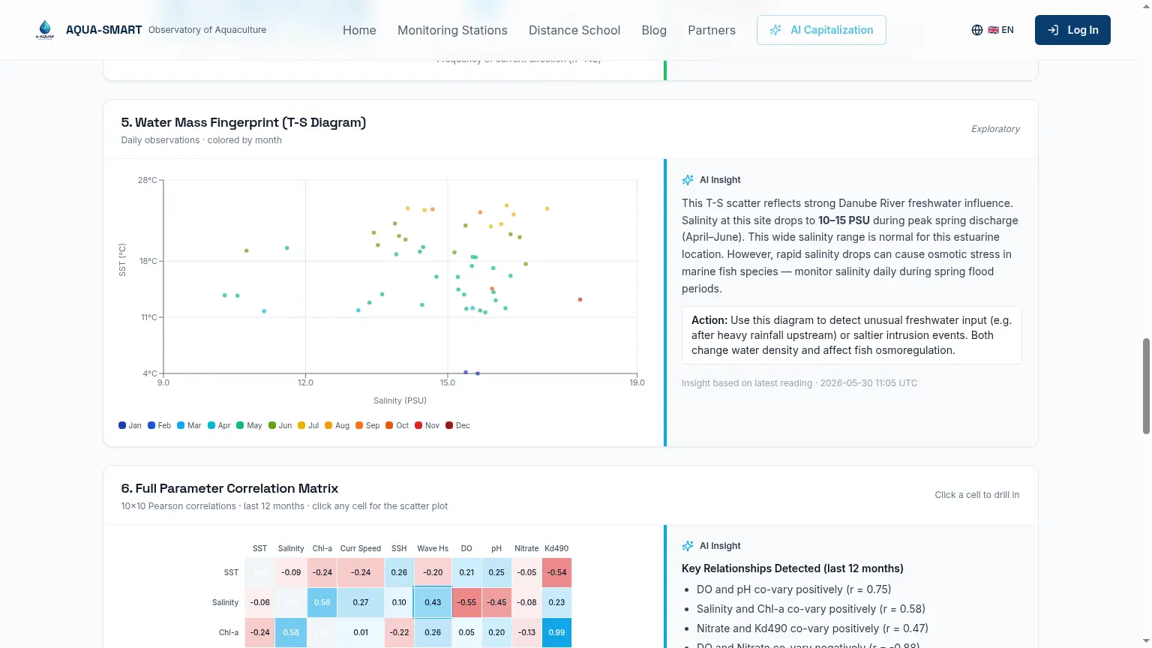Open the Salinity row DO cell (-0.55)
Image resolution: width=1152 pixels, height=648 pixels.
tap(466, 602)
